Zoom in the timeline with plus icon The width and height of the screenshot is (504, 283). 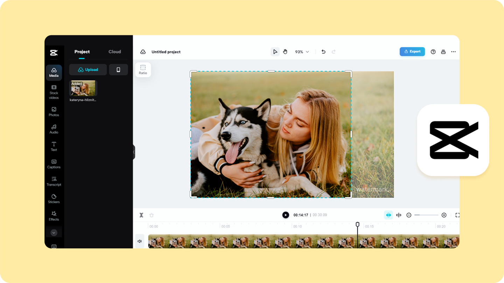444,215
